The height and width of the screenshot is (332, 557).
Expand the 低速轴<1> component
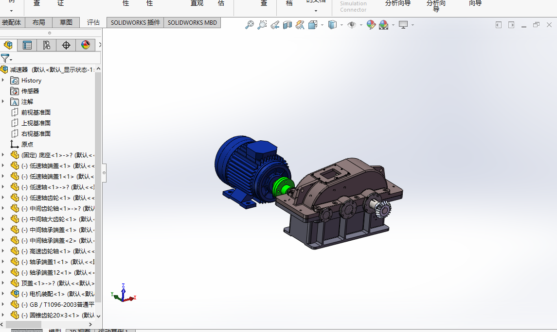point(3,187)
